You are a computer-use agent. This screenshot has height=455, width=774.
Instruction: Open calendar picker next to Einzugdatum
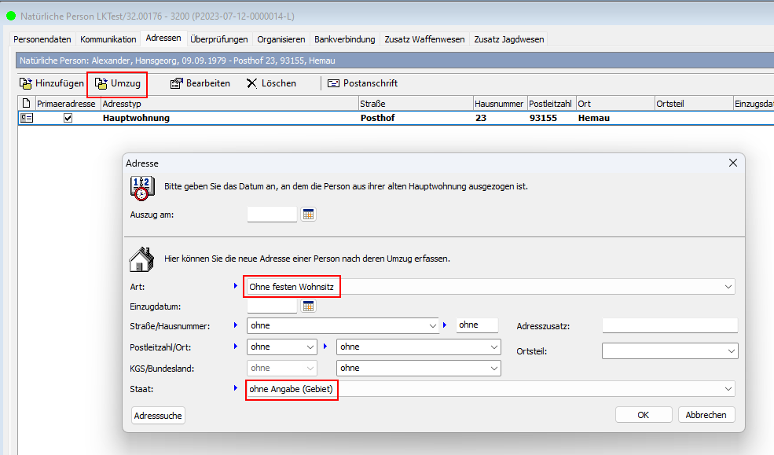(308, 306)
